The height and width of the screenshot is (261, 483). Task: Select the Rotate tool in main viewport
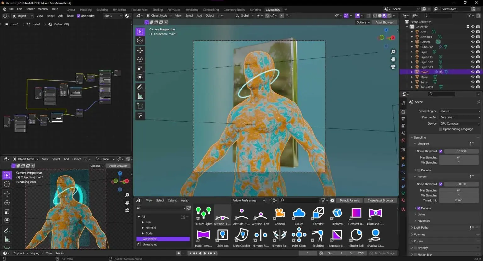pyautogui.click(x=140, y=59)
